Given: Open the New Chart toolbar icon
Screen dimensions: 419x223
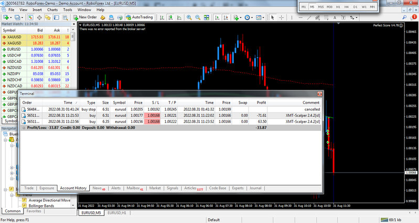Looking at the screenshot, I should pos(6,17).
